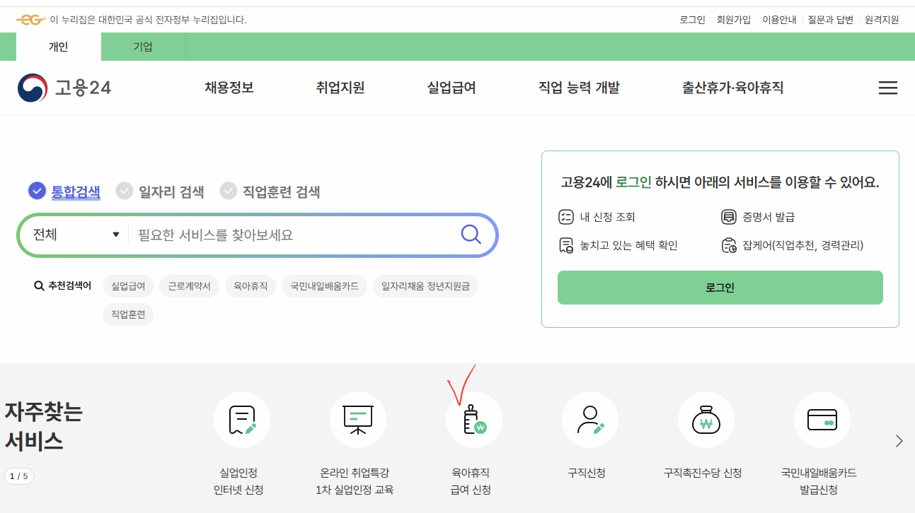Image resolution: width=915 pixels, height=513 pixels.
Task: Open 구직신청 via its person icon
Action: pyautogui.click(x=589, y=419)
